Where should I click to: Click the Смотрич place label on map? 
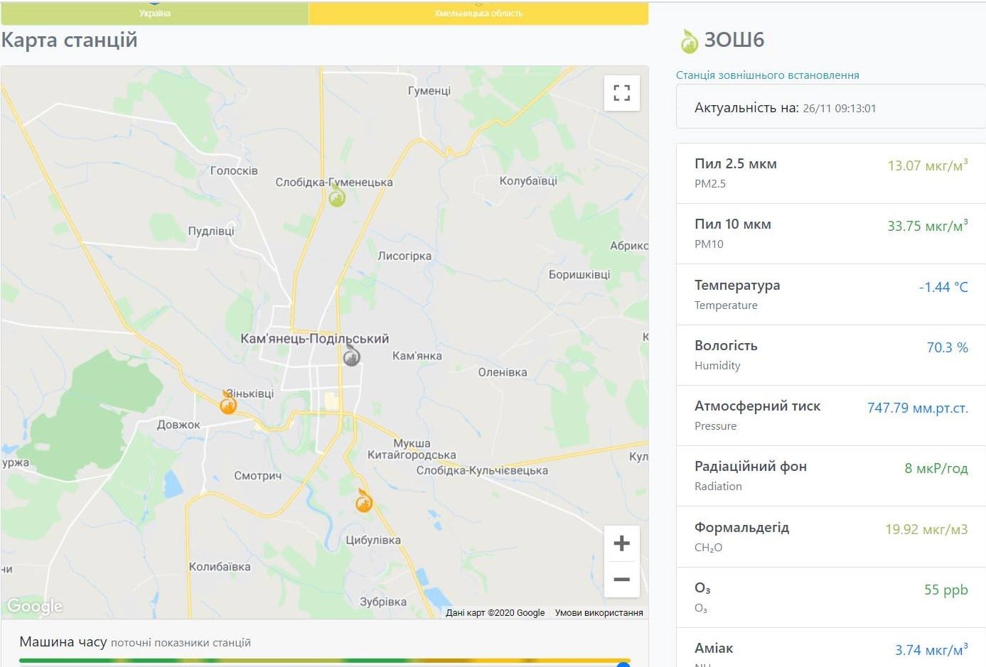click(x=258, y=476)
